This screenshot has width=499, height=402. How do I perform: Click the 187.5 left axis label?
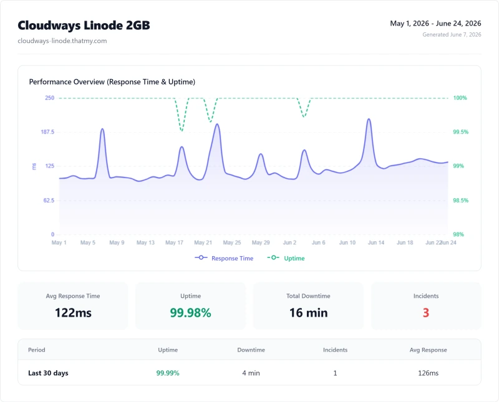47,132
